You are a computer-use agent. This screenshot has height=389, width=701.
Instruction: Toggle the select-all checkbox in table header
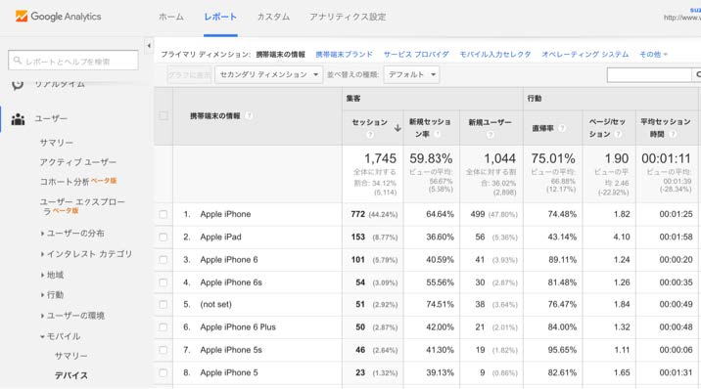tap(164, 116)
